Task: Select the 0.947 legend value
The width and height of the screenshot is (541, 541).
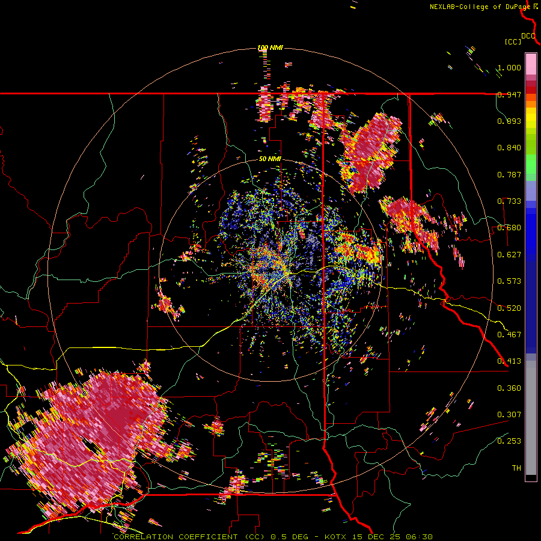Action: pyautogui.click(x=509, y=94)
